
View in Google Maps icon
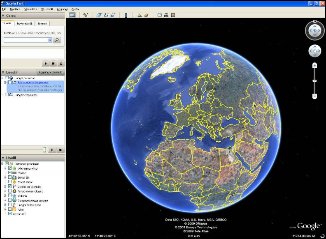pyautogui.click(x=173, y=15)
